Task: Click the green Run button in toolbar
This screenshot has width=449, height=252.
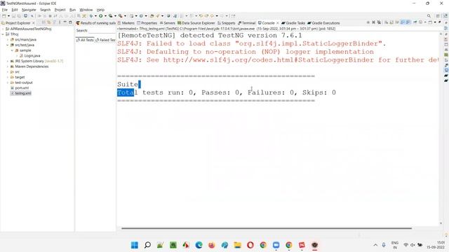Action: click(101, 16)
